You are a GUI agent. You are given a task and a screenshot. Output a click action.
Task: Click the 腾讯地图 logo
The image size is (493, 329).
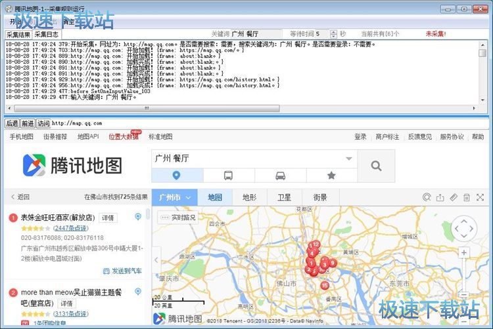(x=72, y=165)
